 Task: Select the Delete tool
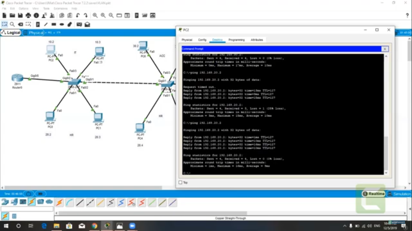(20, 24)
